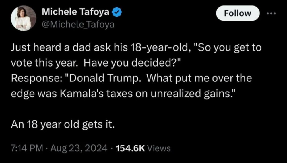Click the Views label
The image size is (287, 163).
point(160,148)
